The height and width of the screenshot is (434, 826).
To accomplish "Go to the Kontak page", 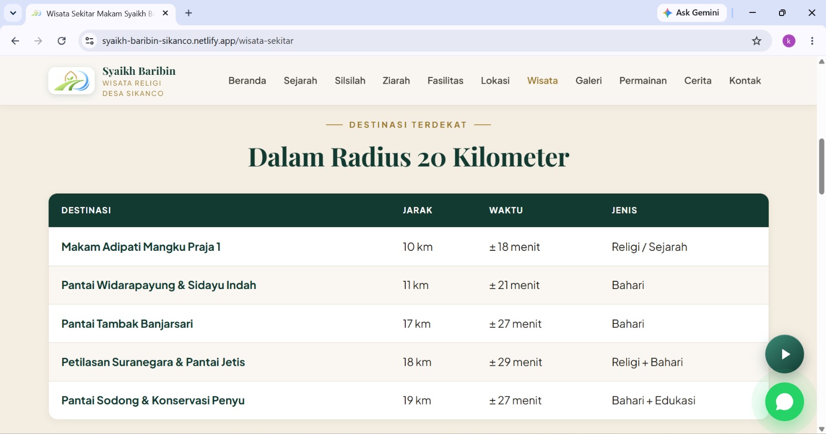I will coord(745,81).
